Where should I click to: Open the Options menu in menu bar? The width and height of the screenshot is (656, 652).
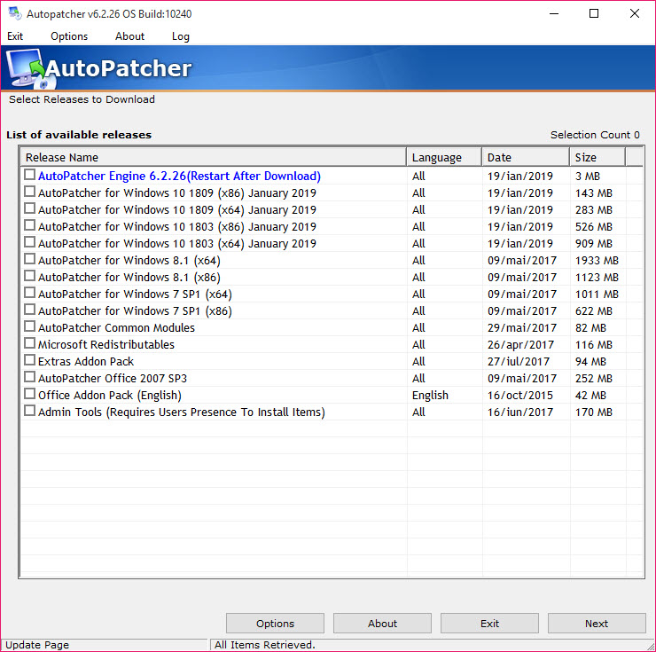click(69, 36)
